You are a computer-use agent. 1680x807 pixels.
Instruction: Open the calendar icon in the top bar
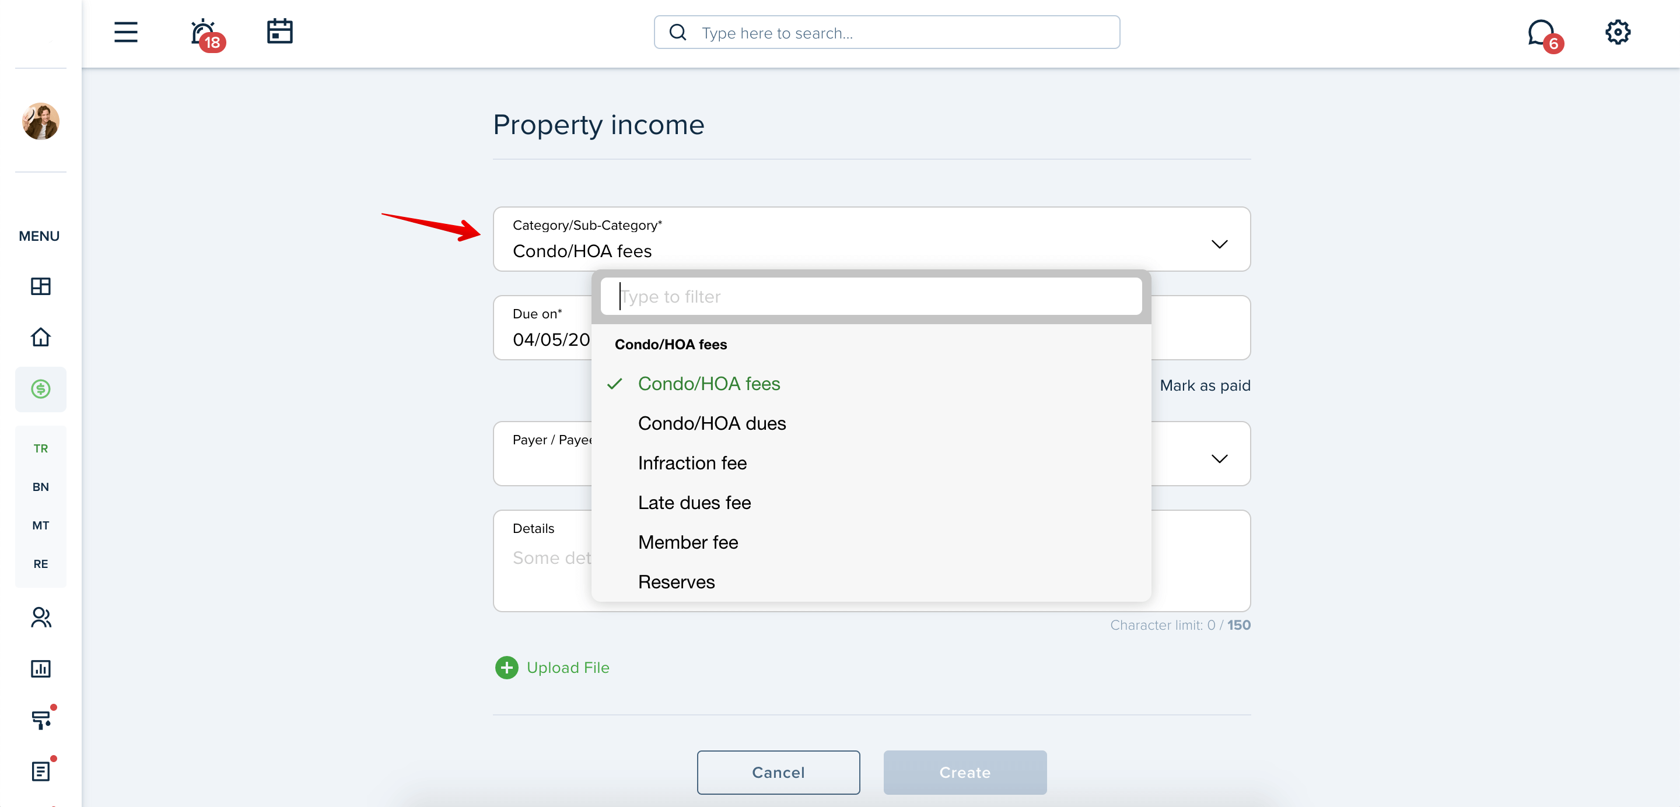tap(280, 31)
